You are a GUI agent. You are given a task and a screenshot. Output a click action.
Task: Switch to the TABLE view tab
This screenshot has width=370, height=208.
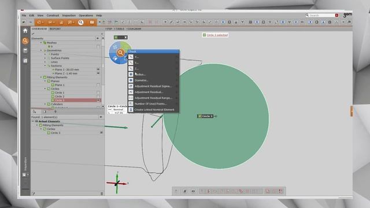[x=120, y=29]
